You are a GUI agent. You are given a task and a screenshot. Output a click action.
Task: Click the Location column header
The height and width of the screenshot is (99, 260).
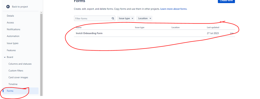(x=175, y=27)
